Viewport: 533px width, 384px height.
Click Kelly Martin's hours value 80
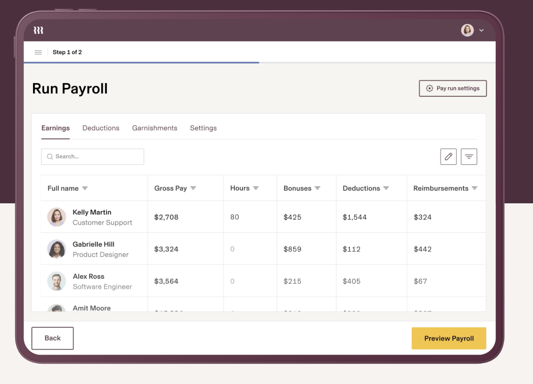point(235,217)
